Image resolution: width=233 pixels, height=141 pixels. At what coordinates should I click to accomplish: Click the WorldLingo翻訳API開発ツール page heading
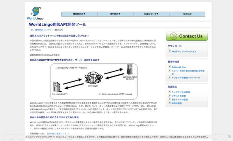coord(57,24)
